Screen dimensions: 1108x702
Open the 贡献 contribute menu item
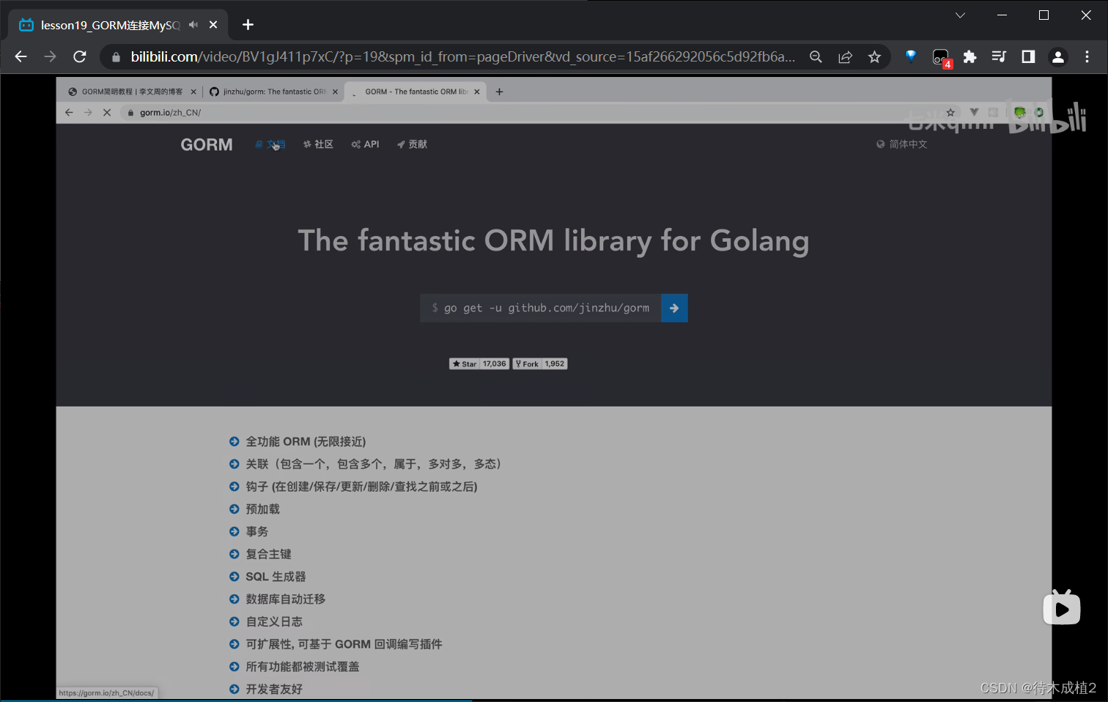412,144
